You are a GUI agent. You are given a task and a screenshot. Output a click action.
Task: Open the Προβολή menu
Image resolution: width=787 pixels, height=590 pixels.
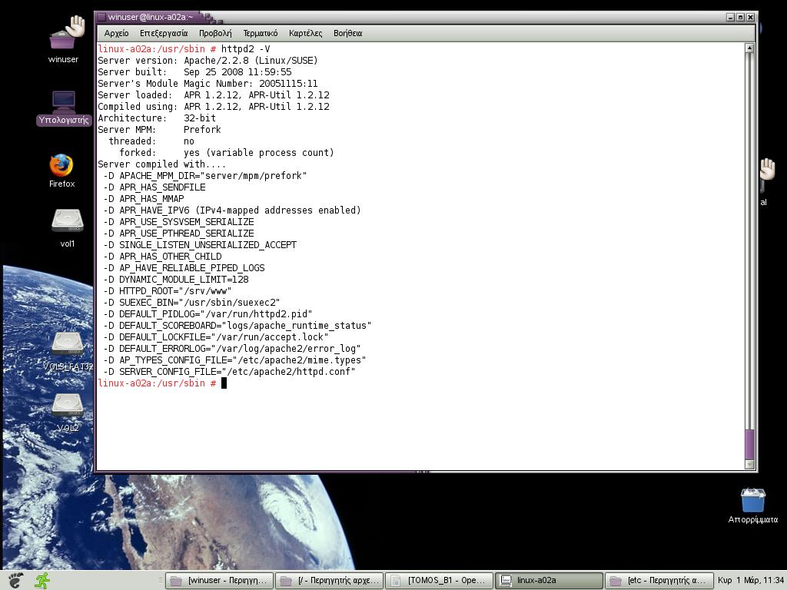215,33
